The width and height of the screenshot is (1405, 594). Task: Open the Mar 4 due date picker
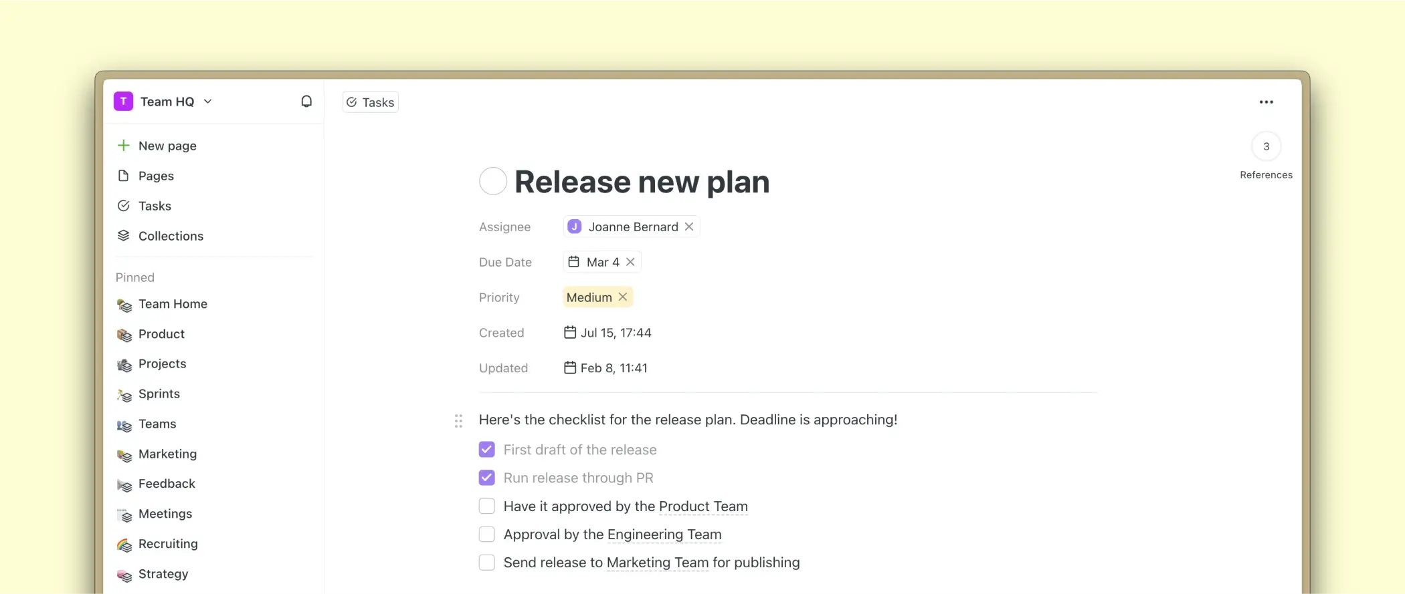tap(595, 262)
